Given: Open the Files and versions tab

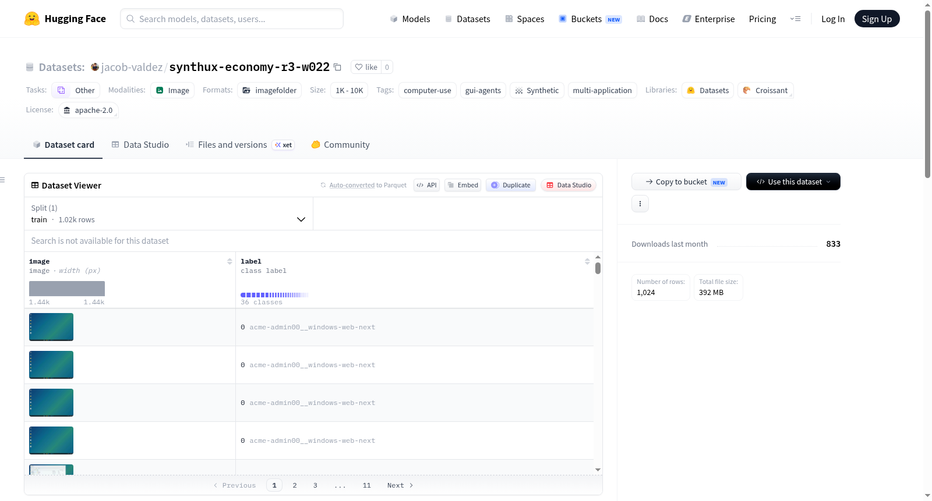Looking at the screenshot, I should coord(240,145).
